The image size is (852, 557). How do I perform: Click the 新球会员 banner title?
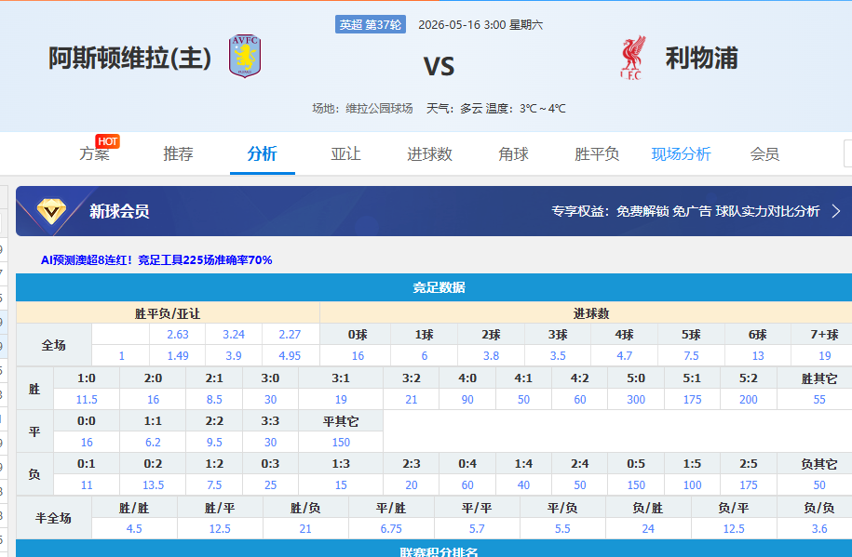pos(119,211)
